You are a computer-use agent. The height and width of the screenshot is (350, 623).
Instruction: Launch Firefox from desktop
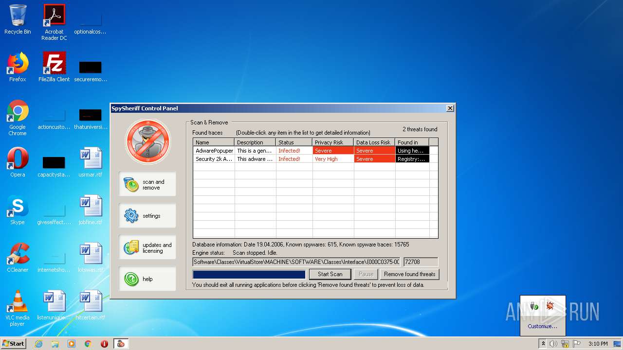[x=18, y=67]
